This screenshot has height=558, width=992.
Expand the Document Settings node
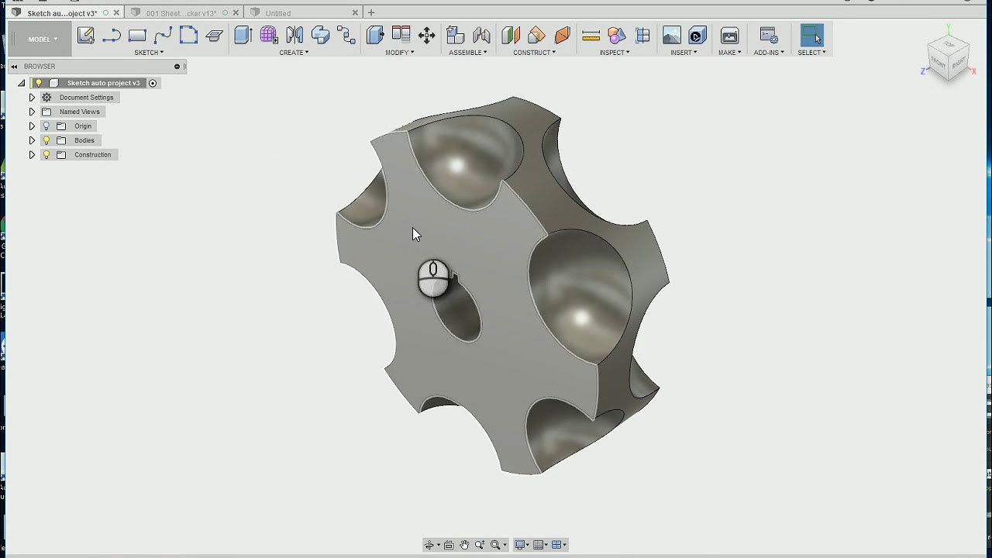[32, 98]
